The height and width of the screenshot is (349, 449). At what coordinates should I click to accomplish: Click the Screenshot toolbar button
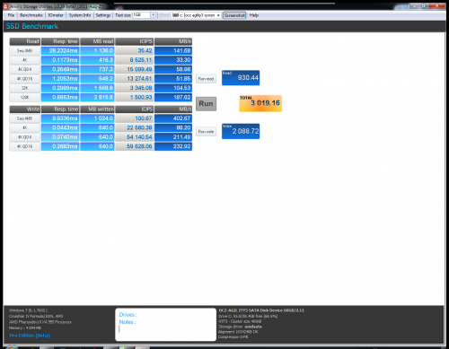tap(234, 15)
